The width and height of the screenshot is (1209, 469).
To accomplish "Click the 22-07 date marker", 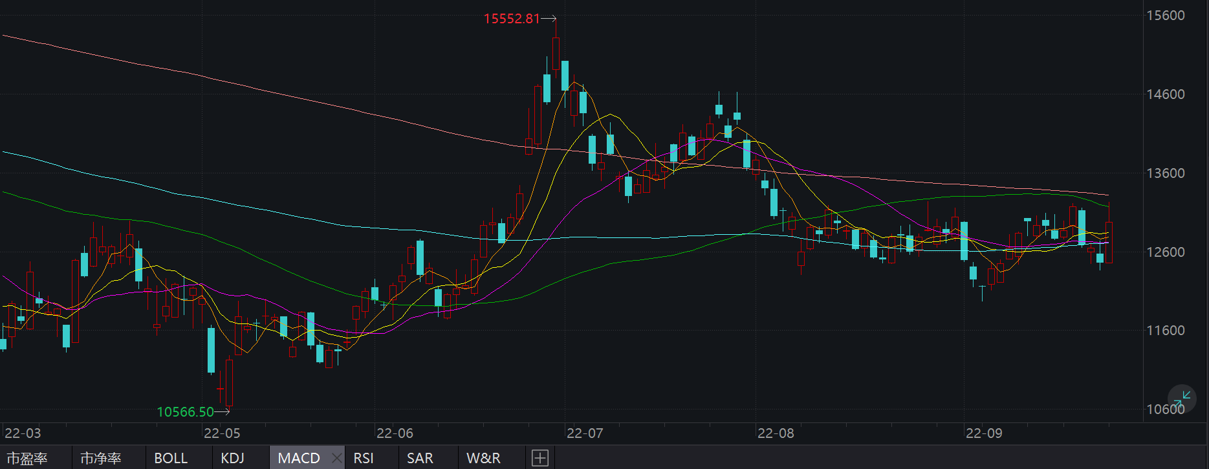I will point(584,433).
